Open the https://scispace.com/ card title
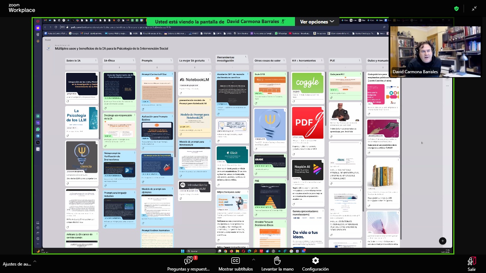The image size is (486, 273). tap(229, 192)
